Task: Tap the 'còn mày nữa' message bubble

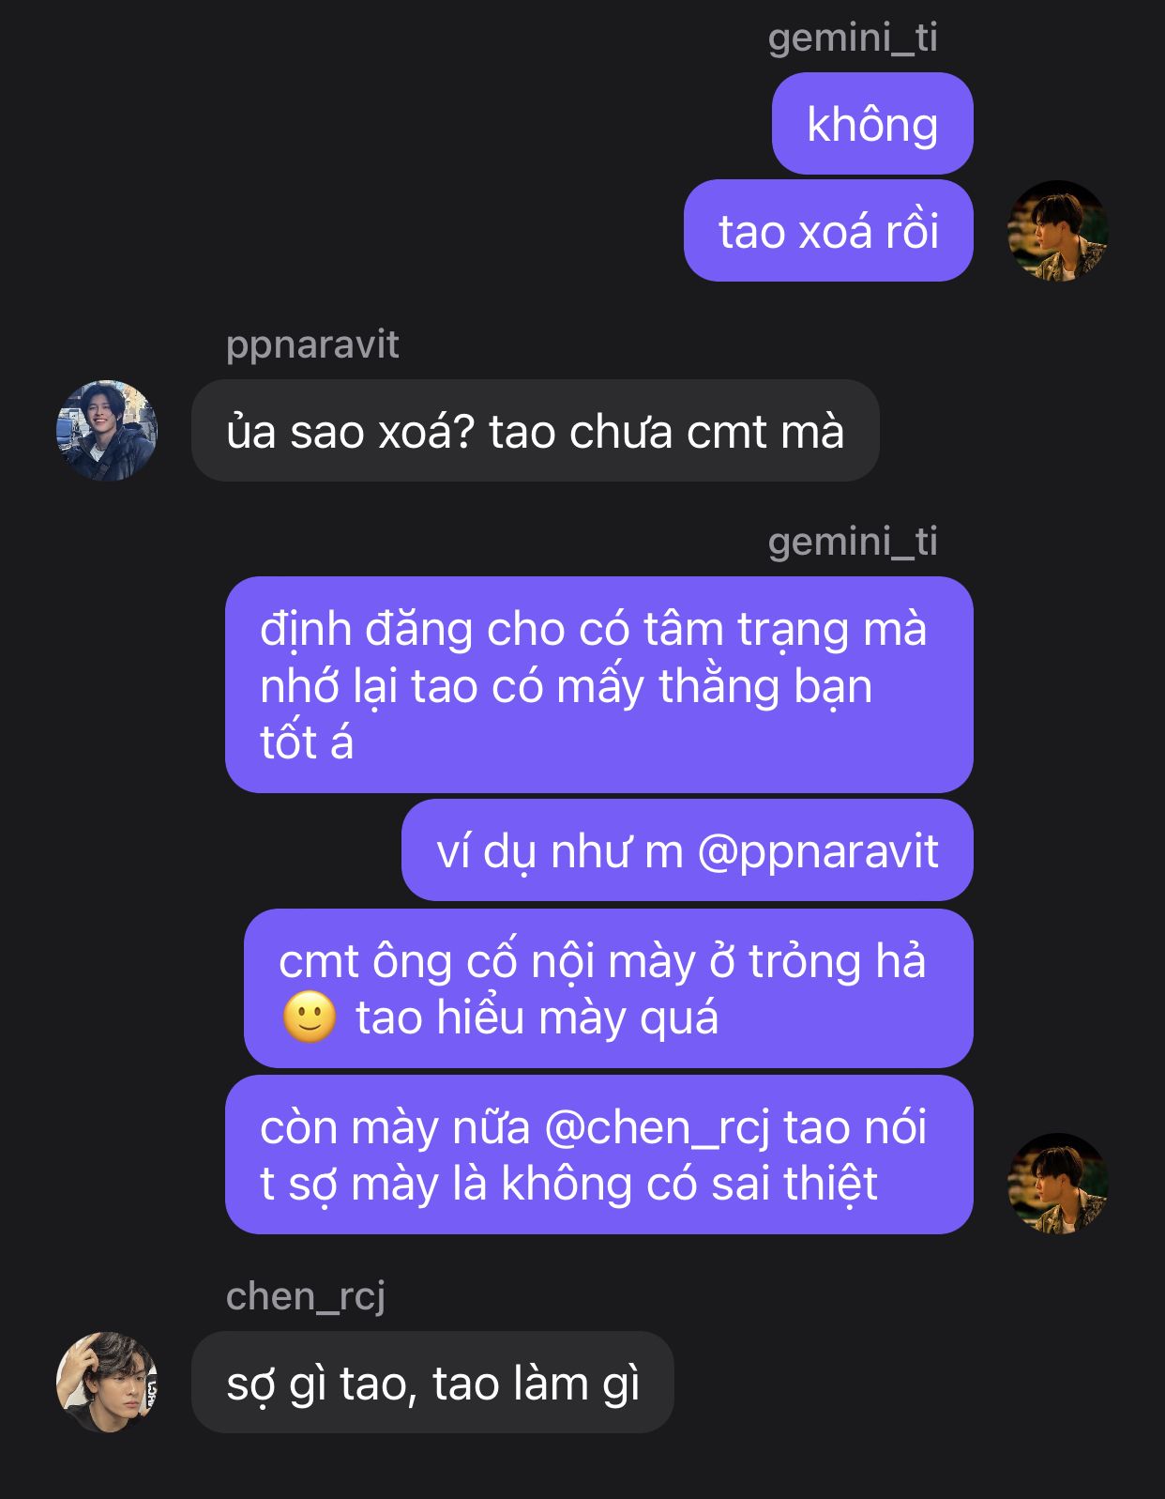Action: tap(599, 1155)
